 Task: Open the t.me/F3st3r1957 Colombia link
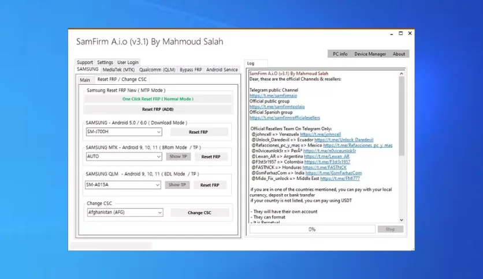tap(327, 162)
